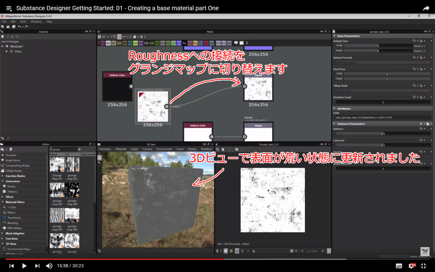Add a comment to the graph
The image size is (435, 272).
coord(236,43)
